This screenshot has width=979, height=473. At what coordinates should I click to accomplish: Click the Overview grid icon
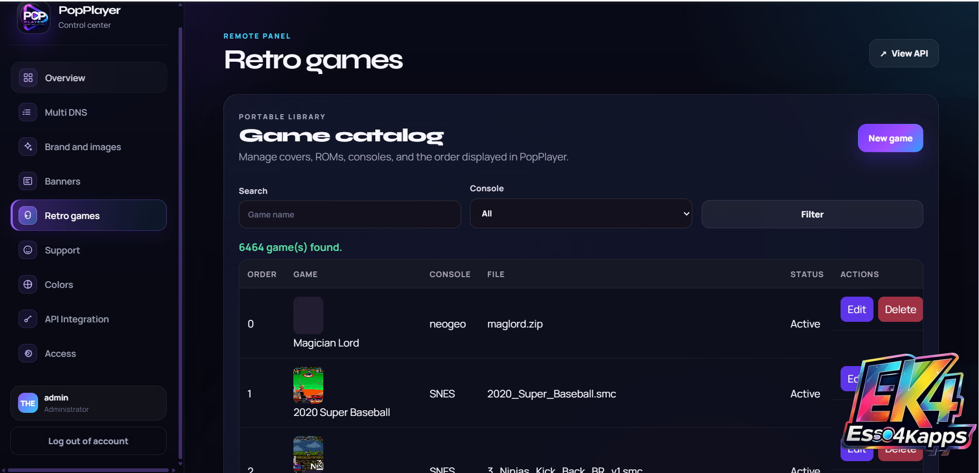[x=28, y=78]
